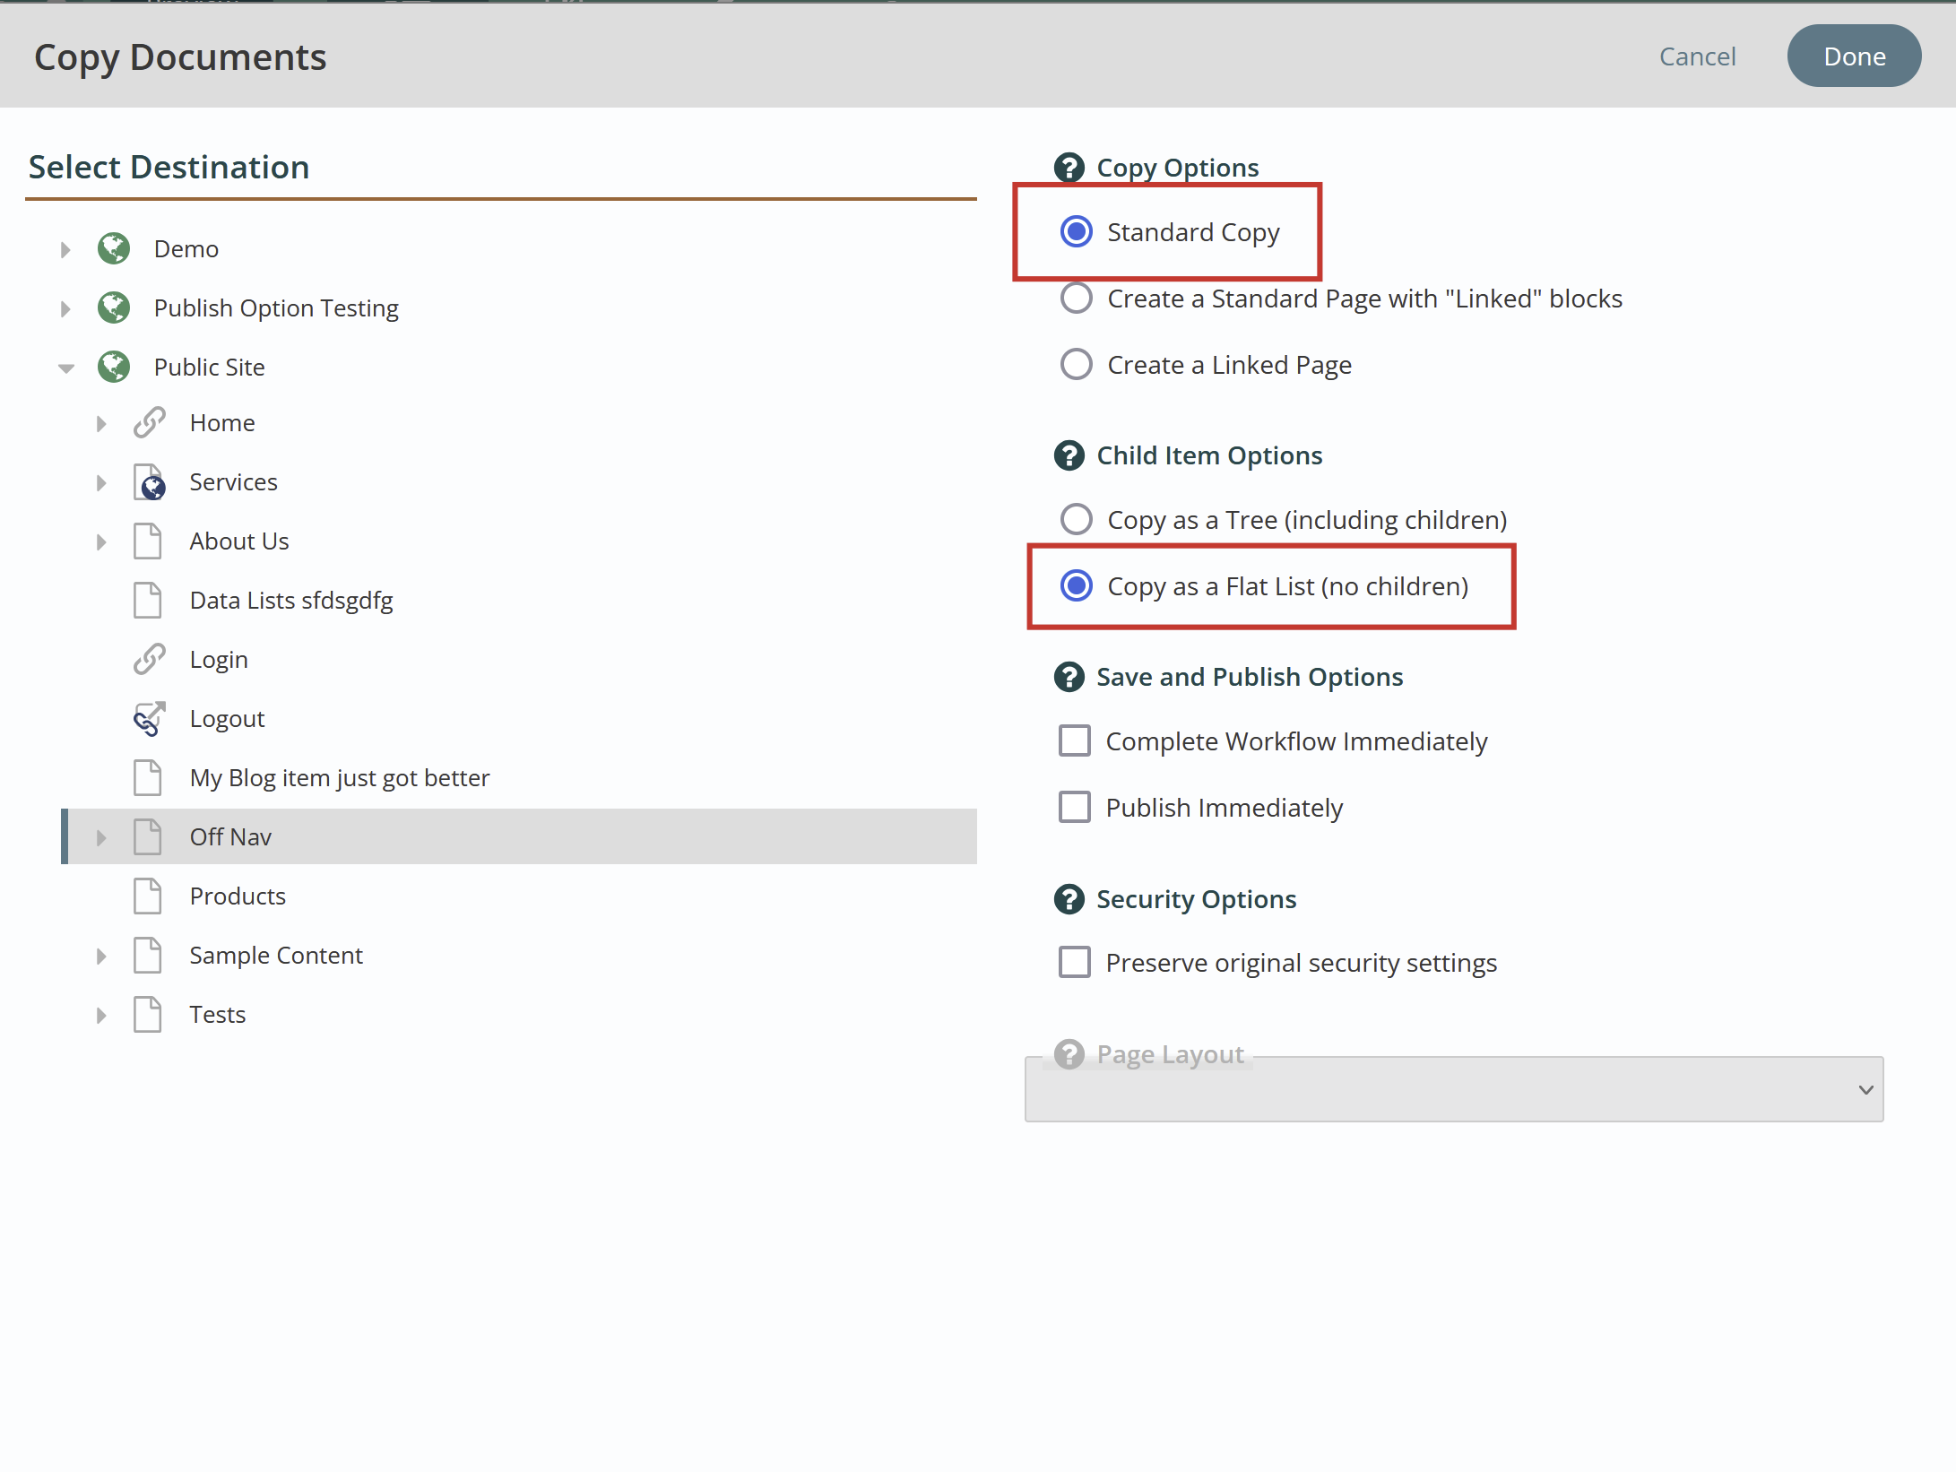Select Copy as a Tree including children
Image resolution: width=1956 pixels, height=1472 pixels.
click(x=1076, y=520)
